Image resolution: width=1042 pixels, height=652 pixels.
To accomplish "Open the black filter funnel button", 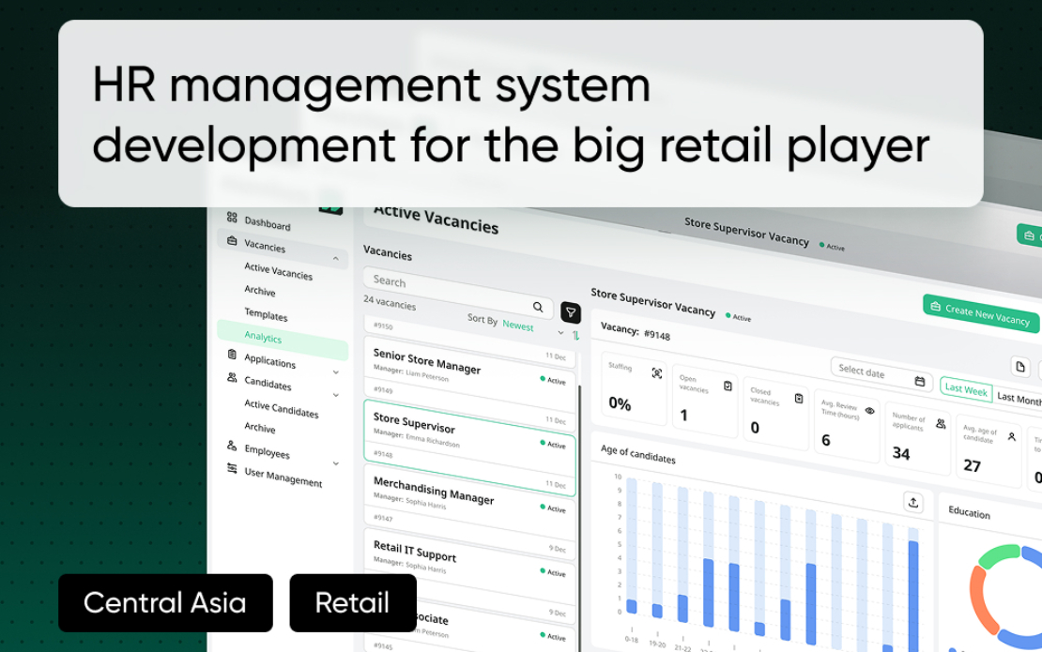I will tap(570, 312).
